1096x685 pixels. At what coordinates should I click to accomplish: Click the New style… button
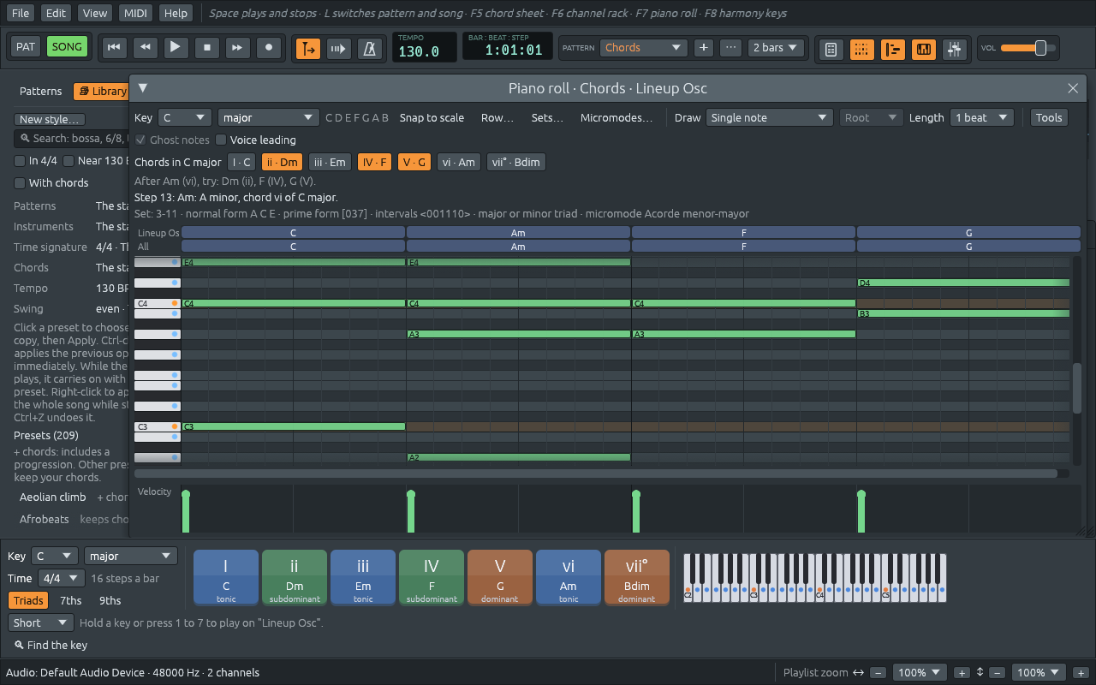point(51,120)
